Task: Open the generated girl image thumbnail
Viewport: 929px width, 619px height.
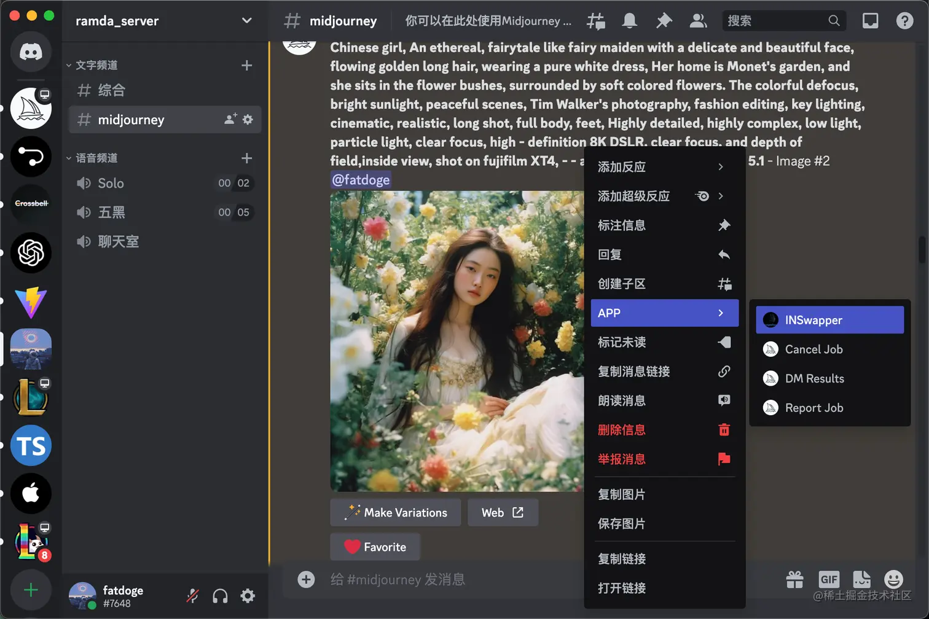Action: [457, 341]
